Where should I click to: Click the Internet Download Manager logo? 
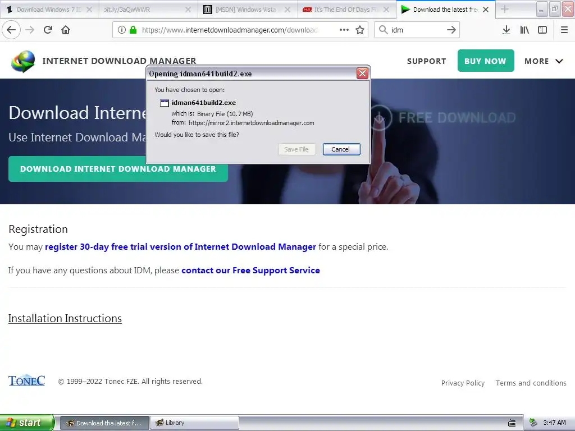click(23, 61)
